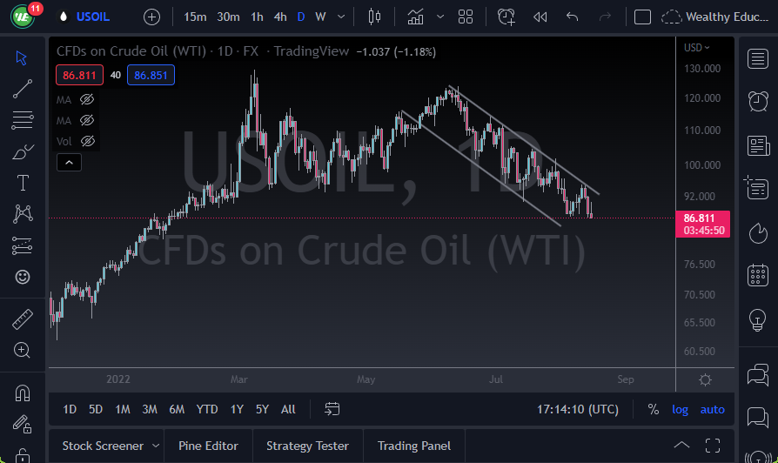Show the Vol indicator with eye icon
778x463 pixels.
(x=87, y=141)
